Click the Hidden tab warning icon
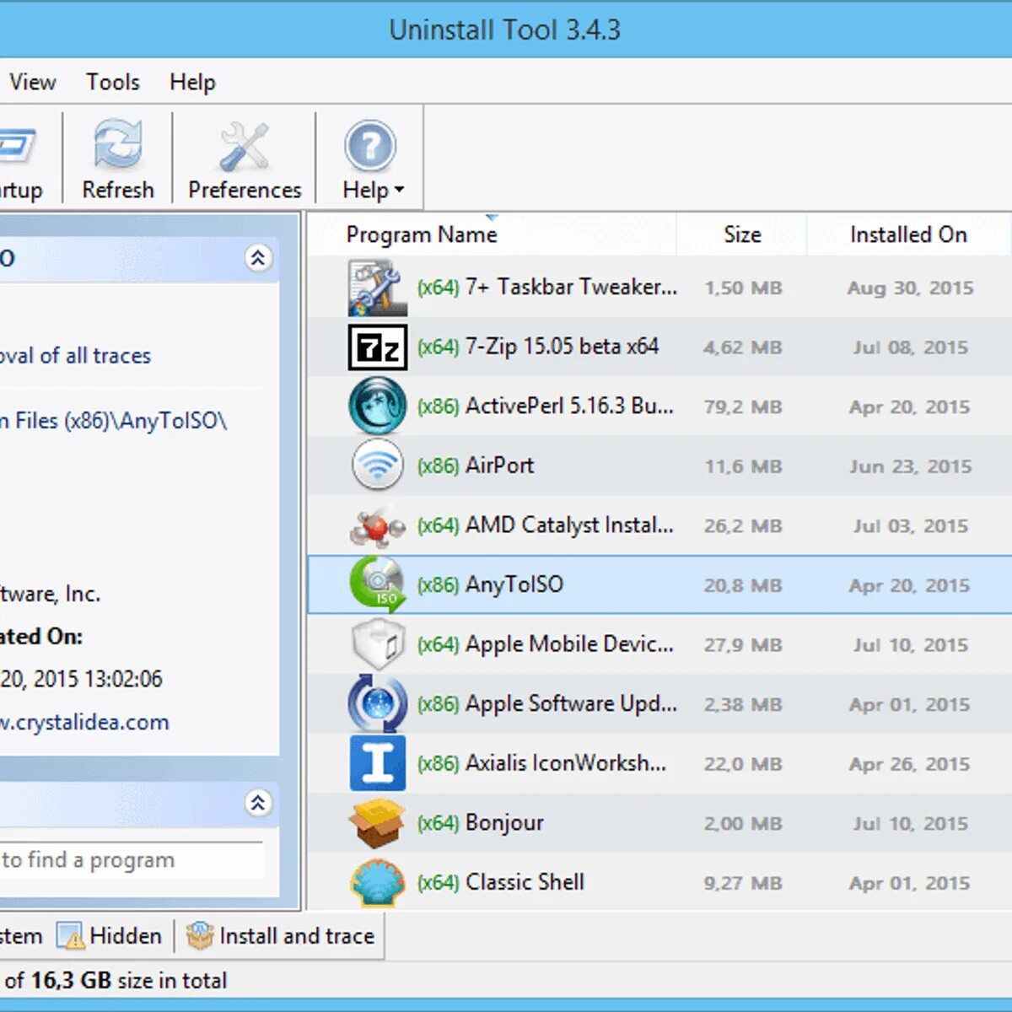The width and height of the screenshot is (1012, 1012). pos(71,936)
